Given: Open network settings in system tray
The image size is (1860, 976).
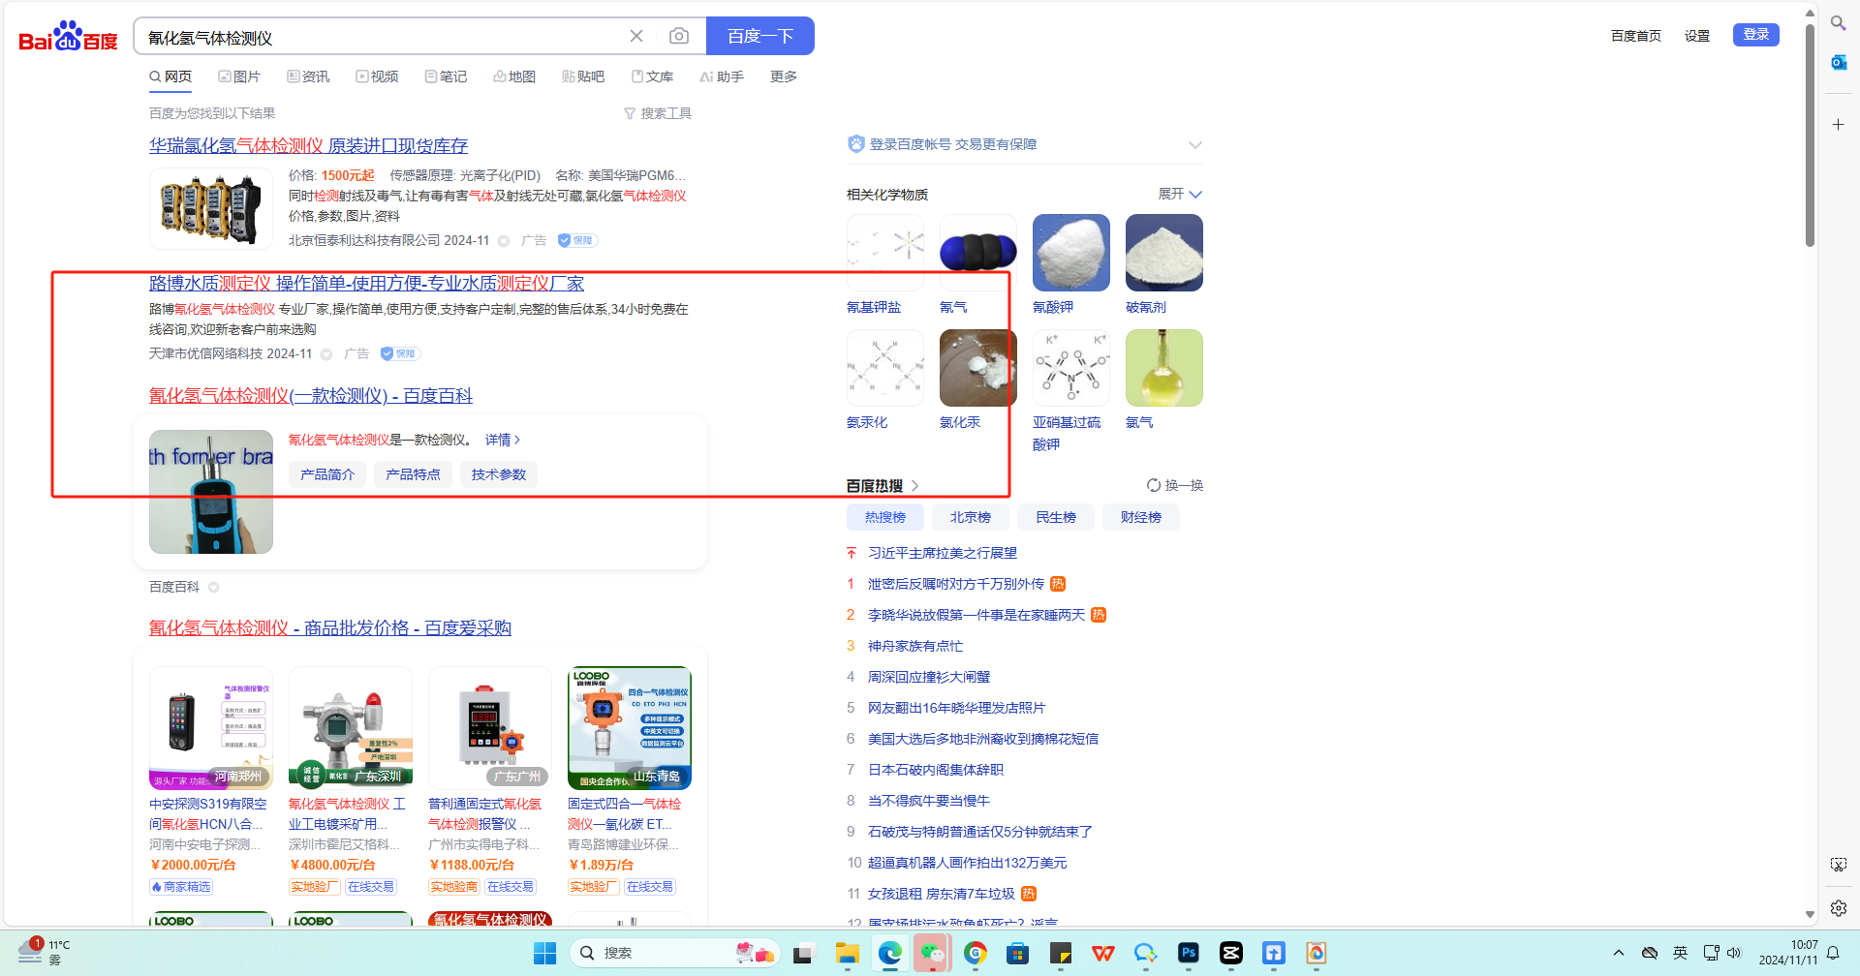Looking at the screenshot, I should (1711, 953).
